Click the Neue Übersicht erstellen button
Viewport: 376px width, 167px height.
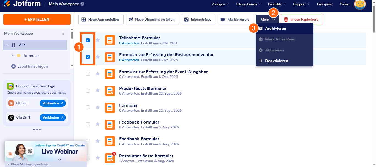(152, 20)
